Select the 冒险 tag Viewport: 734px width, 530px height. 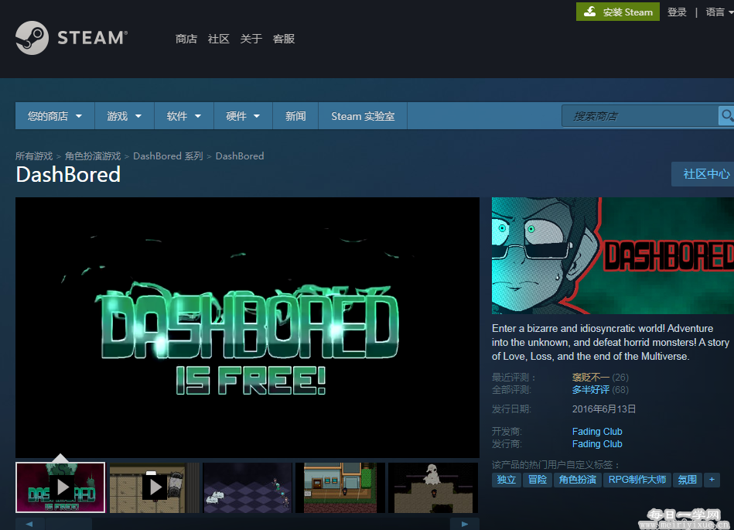pos(538,480)
